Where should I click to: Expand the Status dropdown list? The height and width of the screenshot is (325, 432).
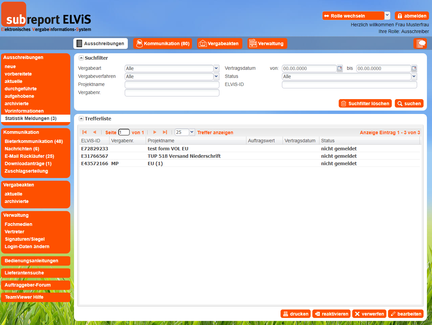[414, 77]
